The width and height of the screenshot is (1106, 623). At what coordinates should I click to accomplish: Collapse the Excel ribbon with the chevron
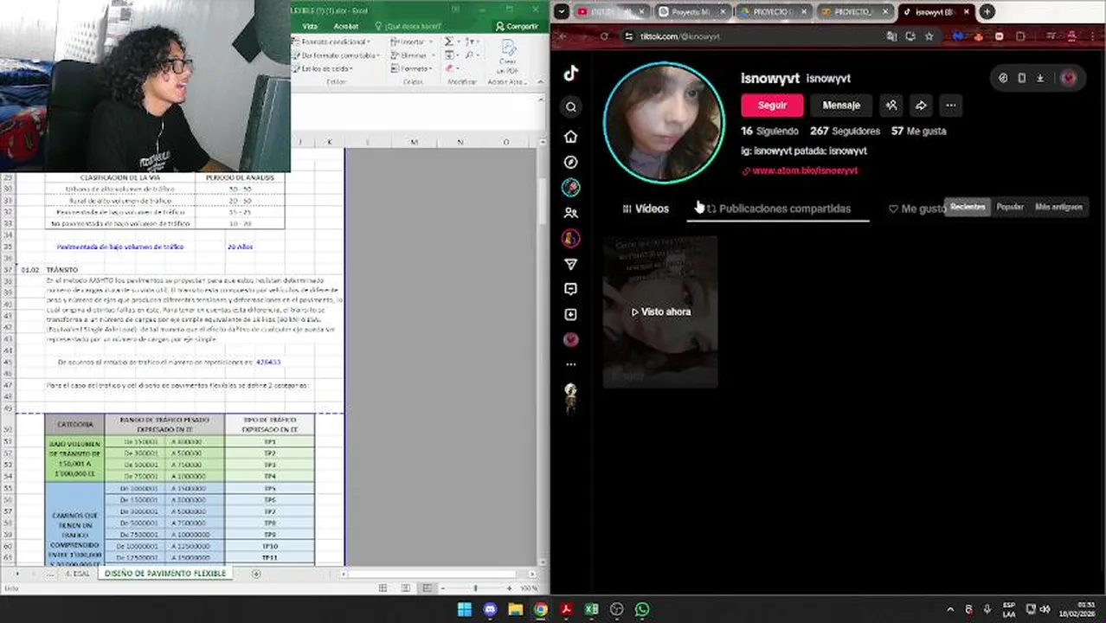click(x=541, y=81)
